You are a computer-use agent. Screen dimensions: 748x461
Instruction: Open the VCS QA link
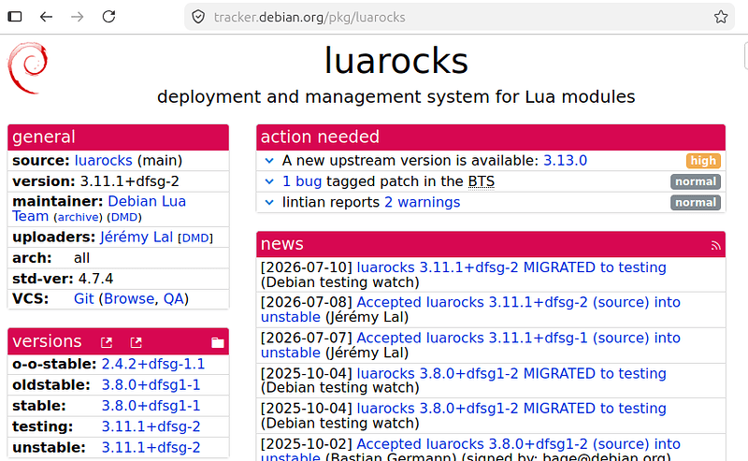tap(174, 298)
